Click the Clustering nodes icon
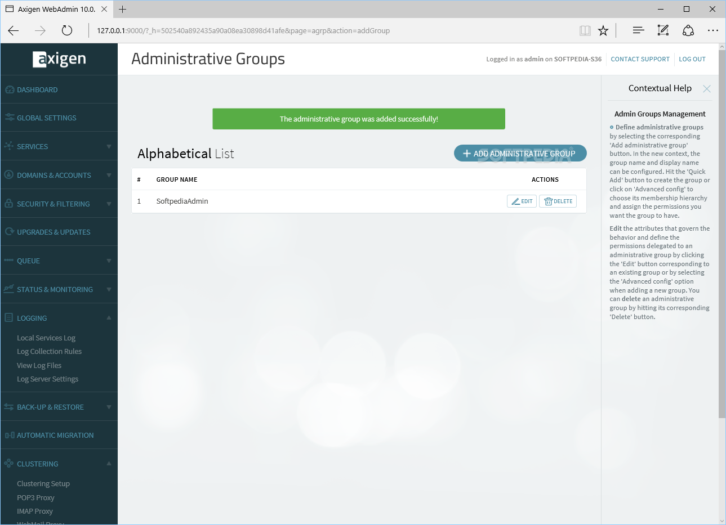This screenshot has width=726, height=525. [x=9, y=464]
